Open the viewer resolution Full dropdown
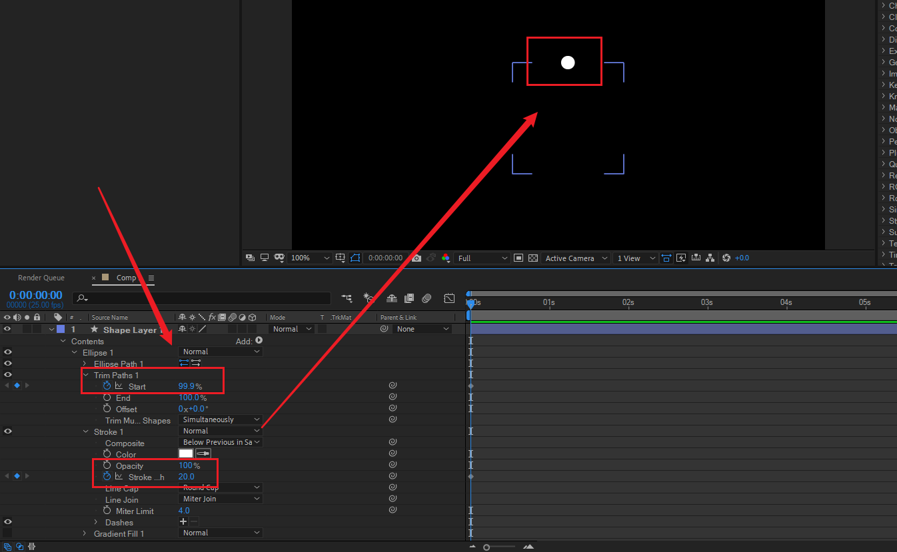The width and height of the screenshot is (897, 552). tap(483, 258)
